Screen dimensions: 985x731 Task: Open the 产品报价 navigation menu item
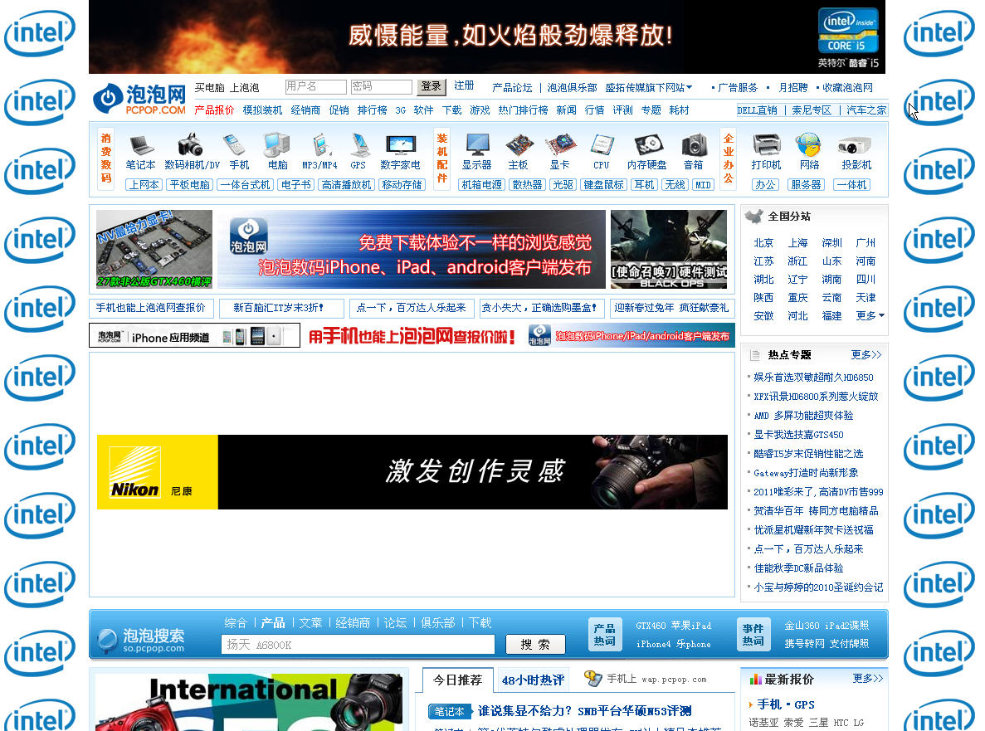tap(214, 110)
